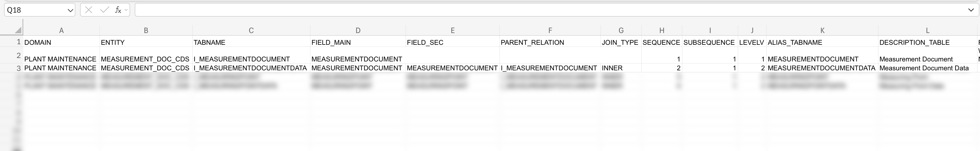The height and width of the screenshot is (151, 980).
Task: Open the Insert Function fx button
Action: (118, 10)
